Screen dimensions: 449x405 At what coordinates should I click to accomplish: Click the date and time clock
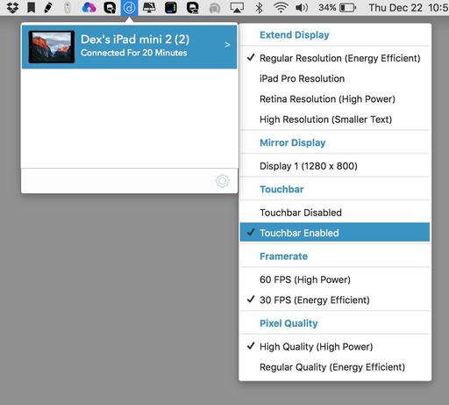pos(409,8)
